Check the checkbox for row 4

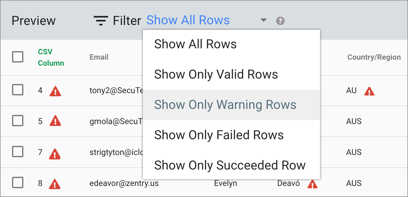18,90
